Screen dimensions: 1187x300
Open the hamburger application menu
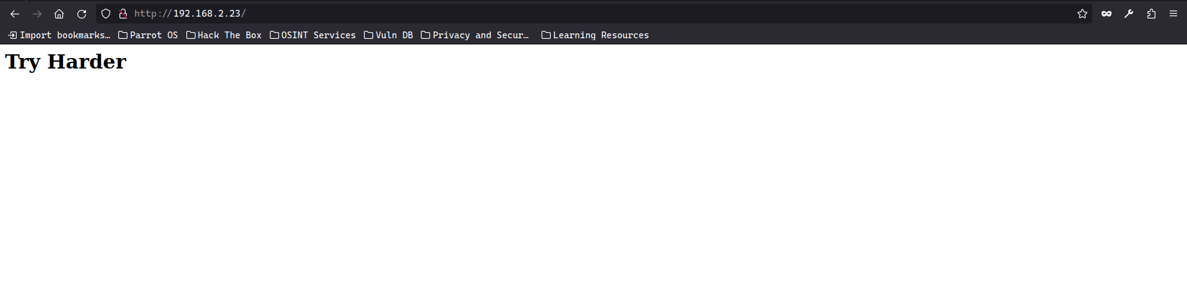(1173, 14)
